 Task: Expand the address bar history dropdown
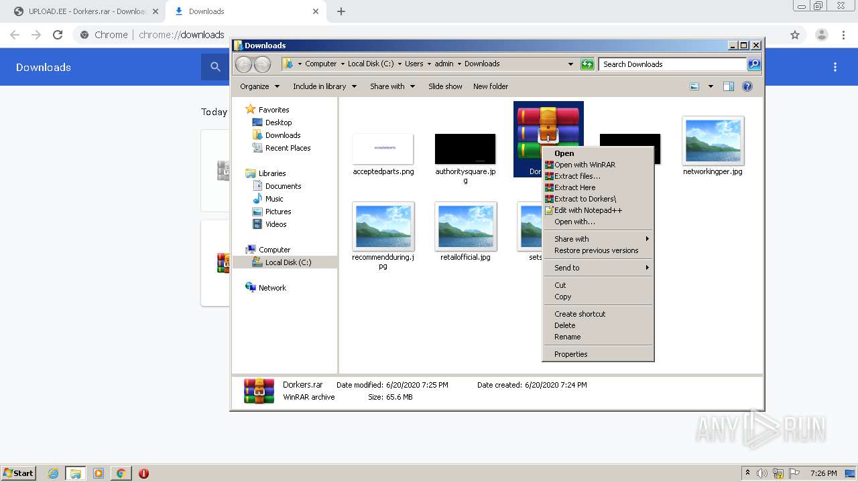[x=570, y=64]
